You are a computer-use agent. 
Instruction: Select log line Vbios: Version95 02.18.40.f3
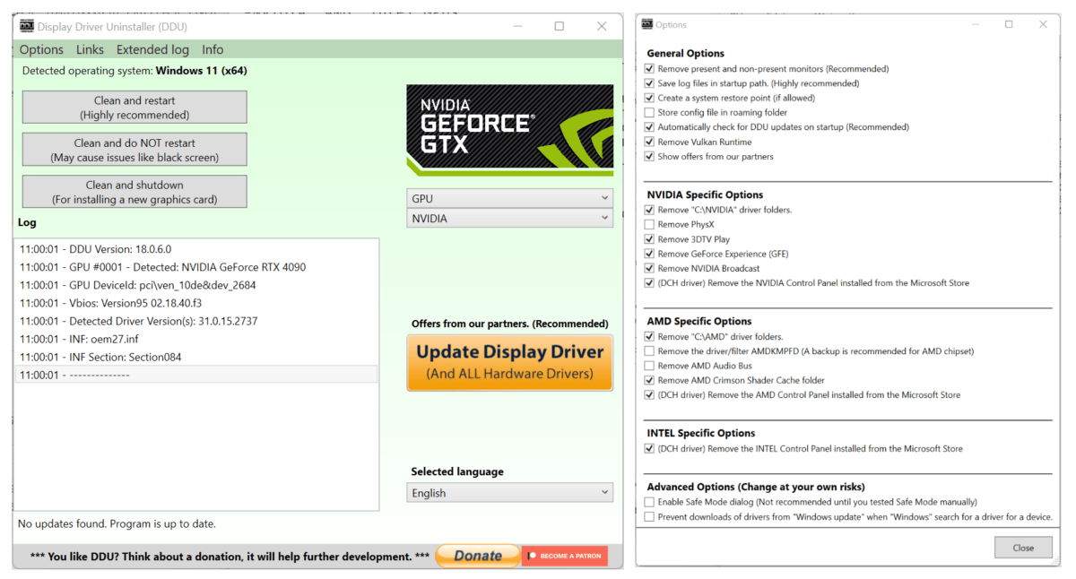(196, 303)
